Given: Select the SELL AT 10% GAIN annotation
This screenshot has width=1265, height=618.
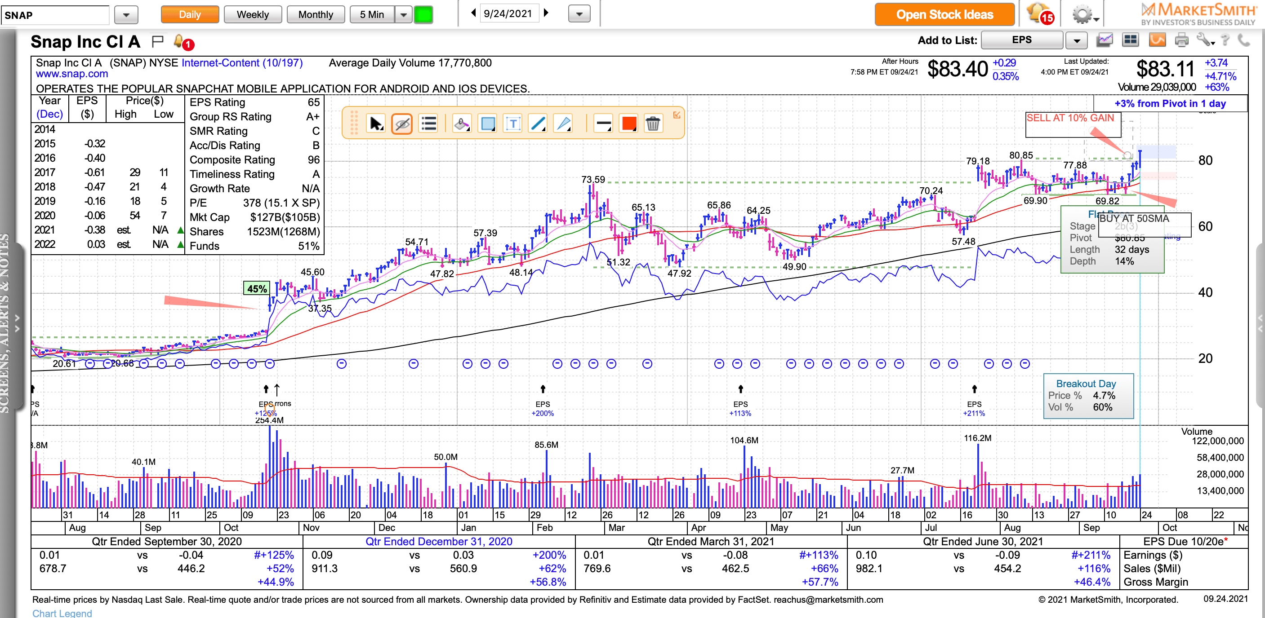Looking at the screenshot, I should point(1073,124).
